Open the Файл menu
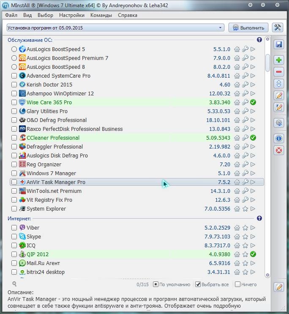289x314 pixels. point(11,15)
